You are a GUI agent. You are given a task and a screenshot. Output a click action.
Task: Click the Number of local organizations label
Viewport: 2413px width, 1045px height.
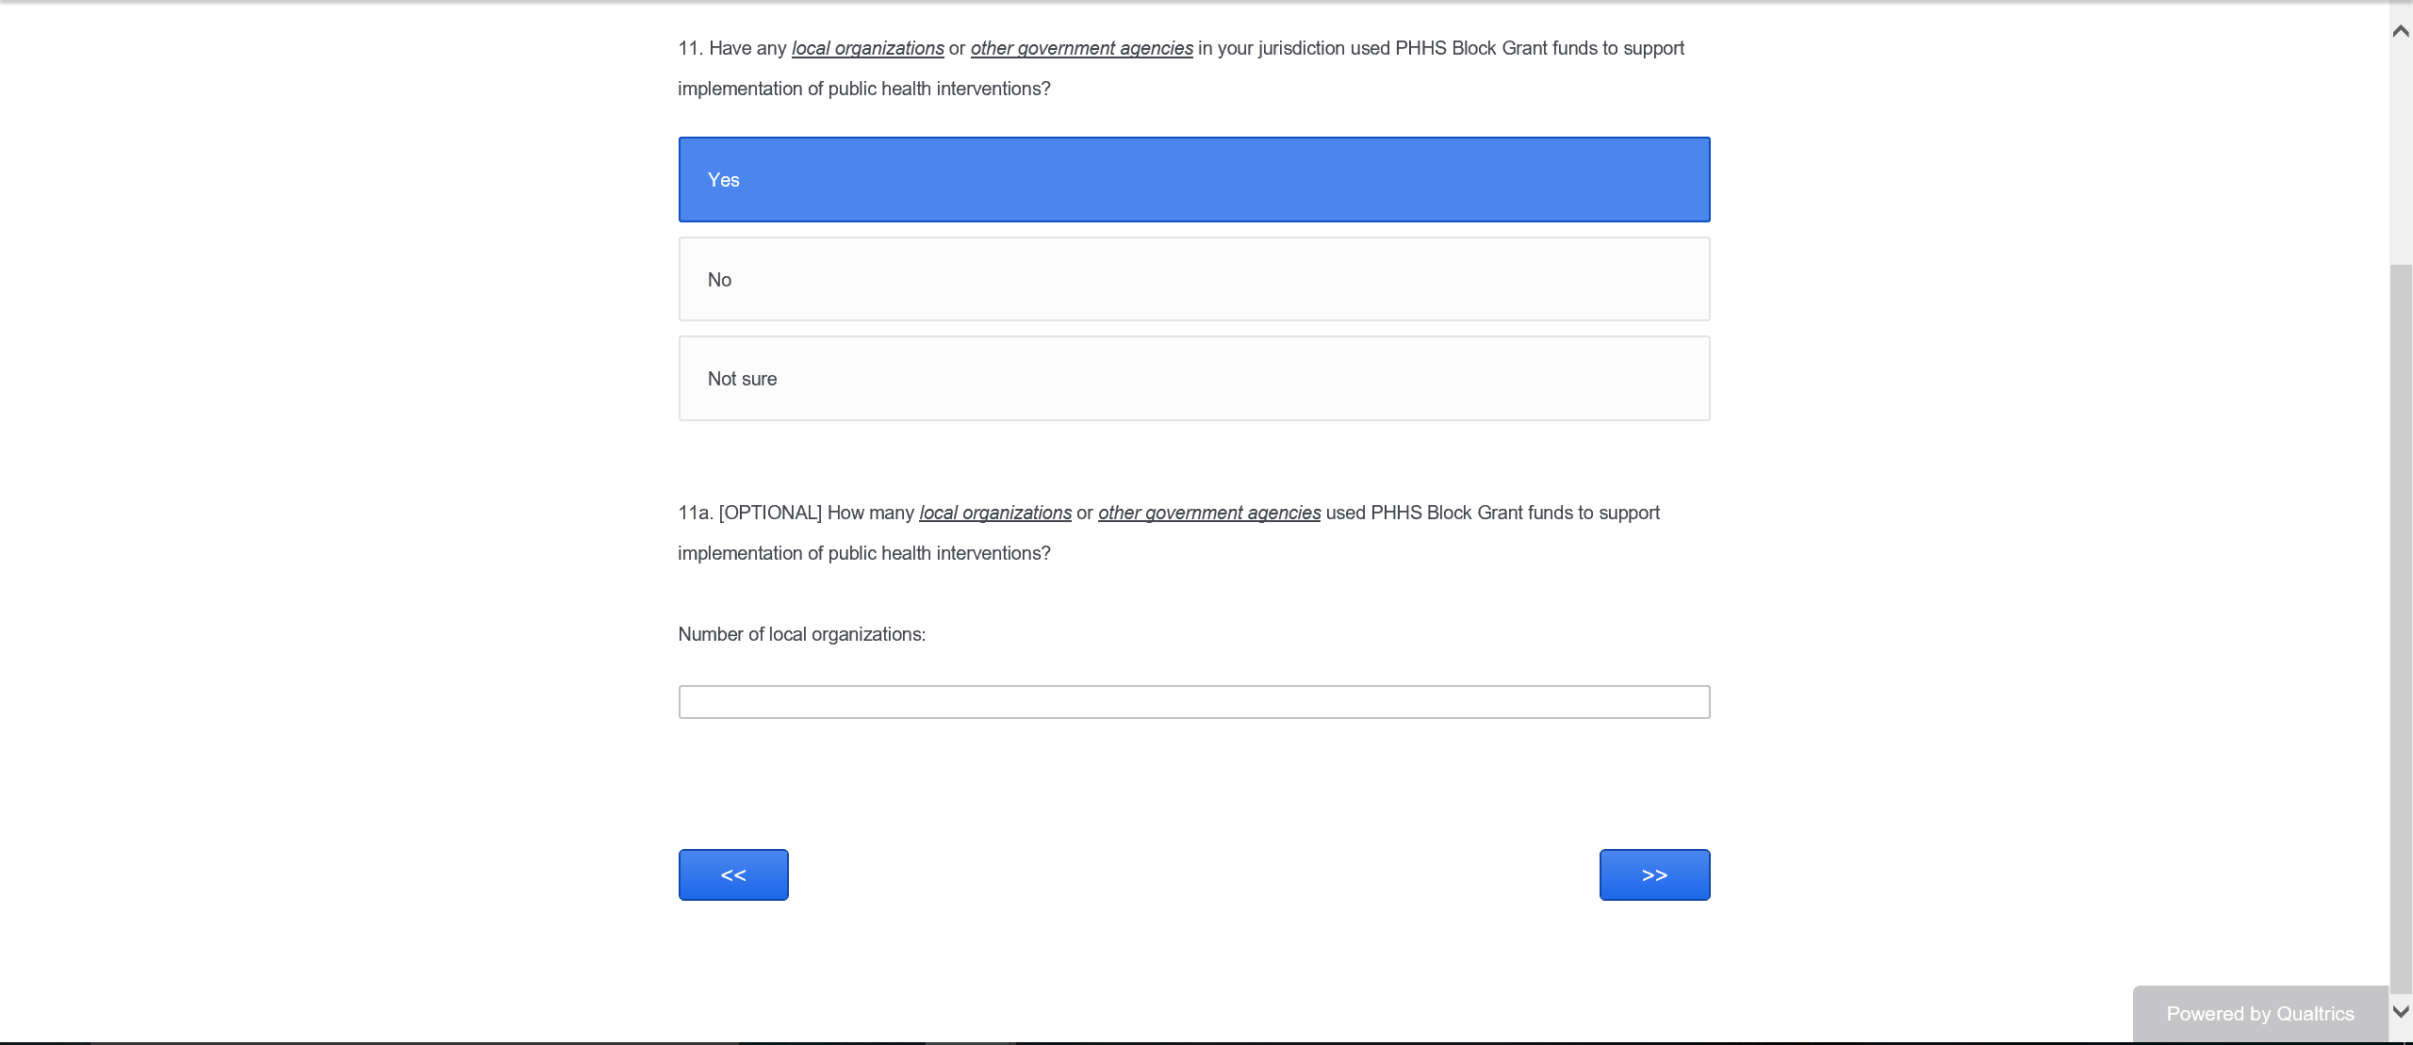click(801, 634)
